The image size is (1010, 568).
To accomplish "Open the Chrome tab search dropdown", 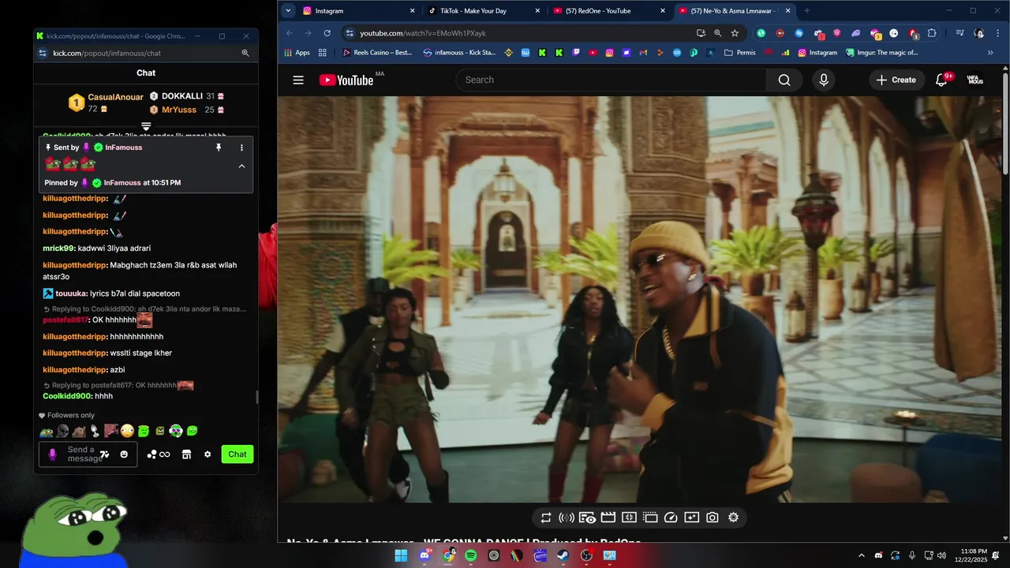I will [288, 10].
